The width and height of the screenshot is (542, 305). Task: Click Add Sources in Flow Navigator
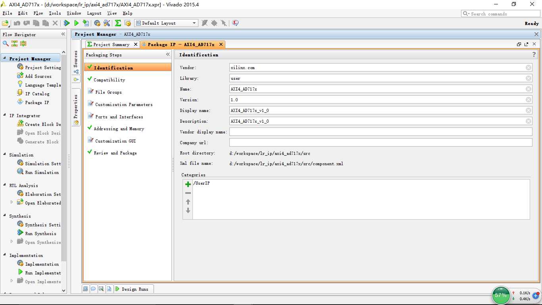[38, 76]
